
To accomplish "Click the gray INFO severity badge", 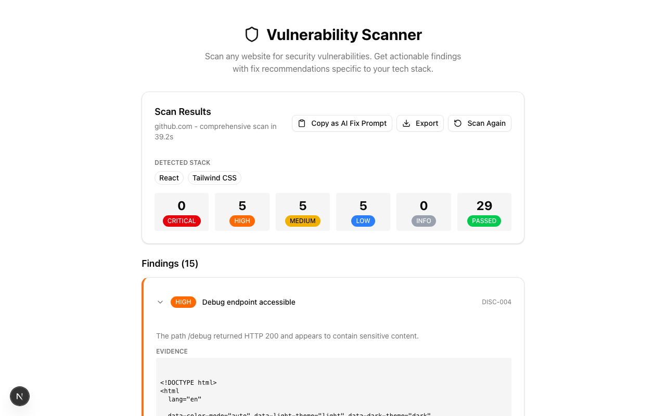I will tap(424, 220).
